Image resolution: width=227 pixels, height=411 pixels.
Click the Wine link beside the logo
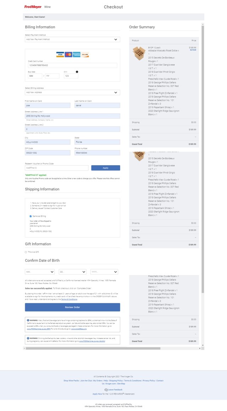click(x=48, y=7)
